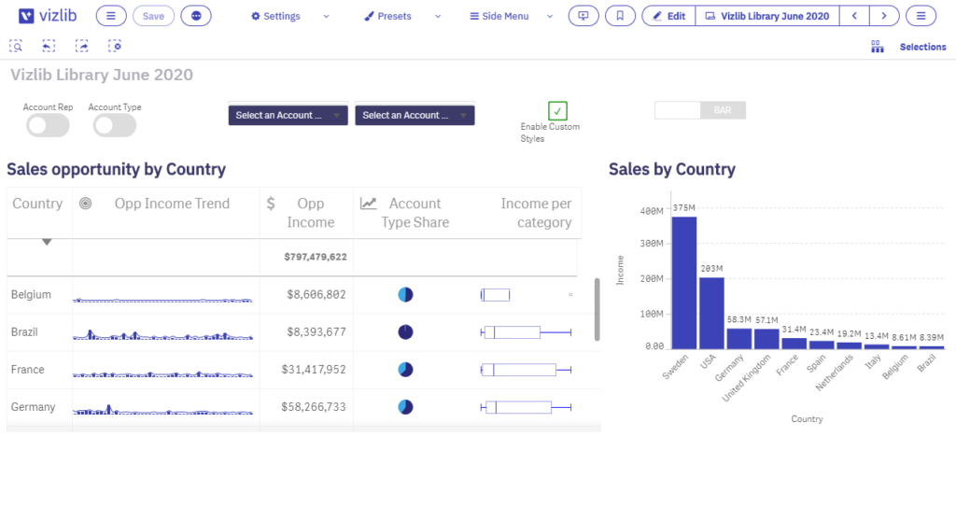Open the far-right hamburger menu

tap(921, 16)
